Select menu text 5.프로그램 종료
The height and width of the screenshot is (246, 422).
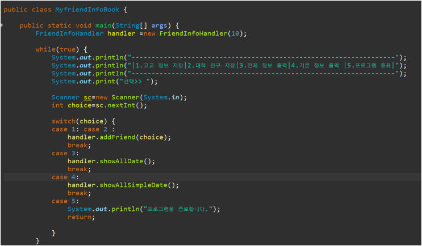click(369, 66)
